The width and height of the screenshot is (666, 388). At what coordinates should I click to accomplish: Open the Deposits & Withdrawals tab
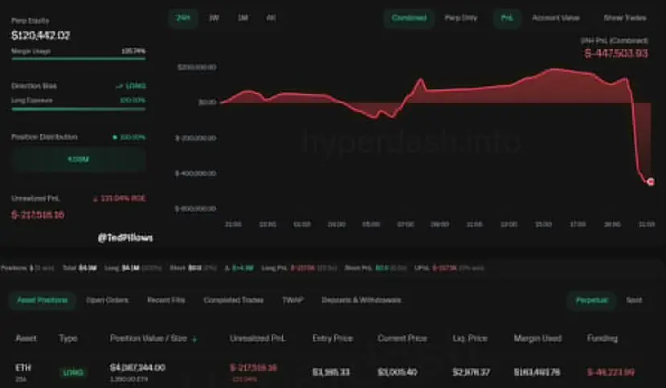tap(361, 300)
